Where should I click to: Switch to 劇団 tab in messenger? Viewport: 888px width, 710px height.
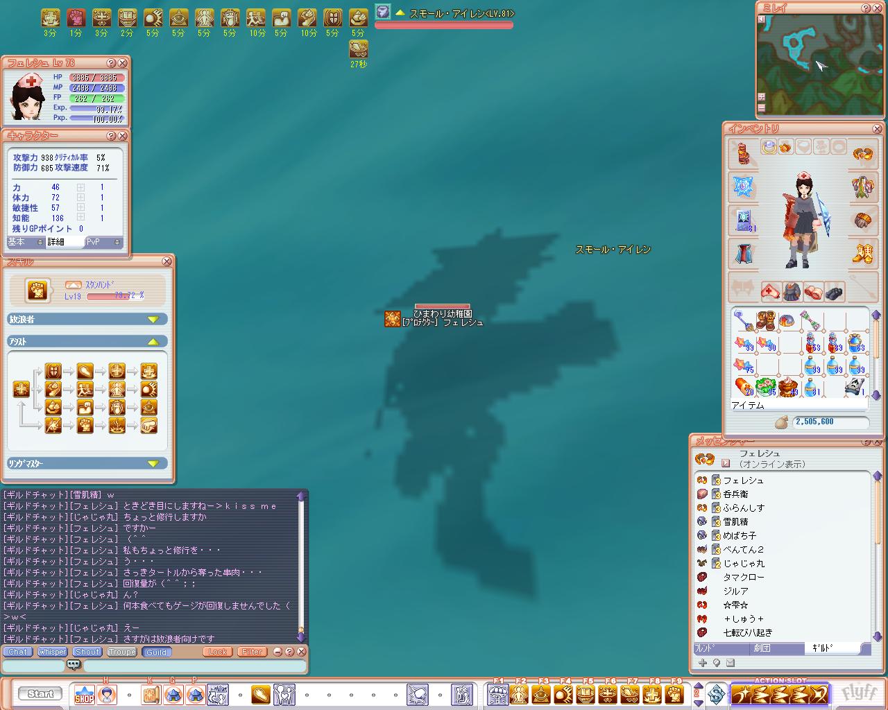click(777, 648)
